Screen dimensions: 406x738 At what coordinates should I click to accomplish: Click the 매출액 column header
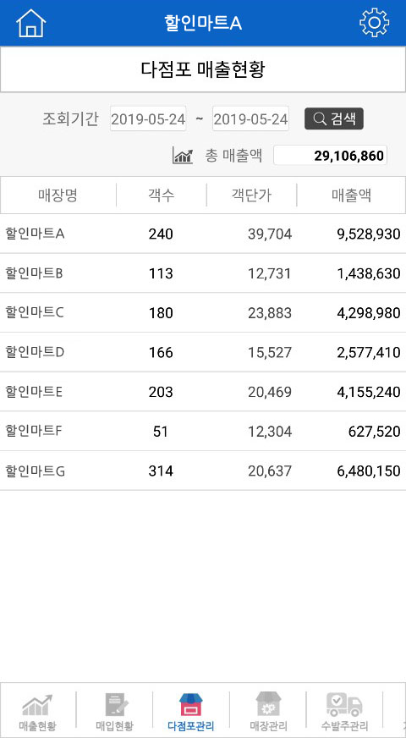coord(351,196)
